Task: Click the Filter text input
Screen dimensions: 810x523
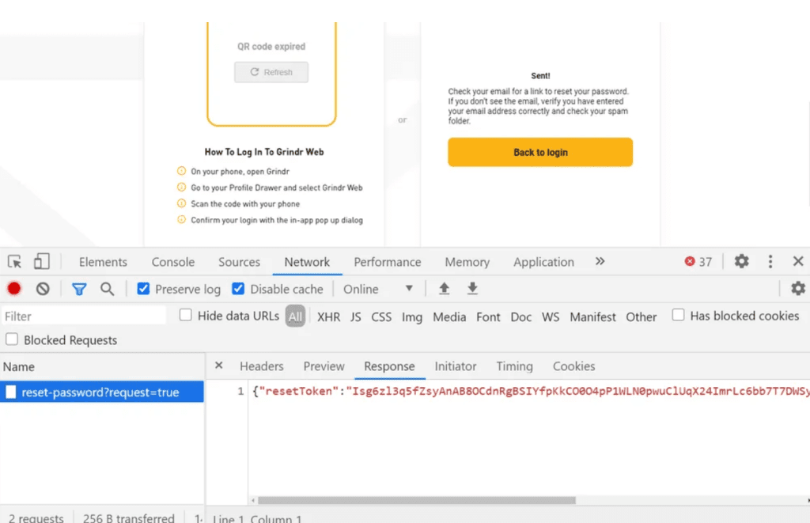Action: (x=84, y=316)
